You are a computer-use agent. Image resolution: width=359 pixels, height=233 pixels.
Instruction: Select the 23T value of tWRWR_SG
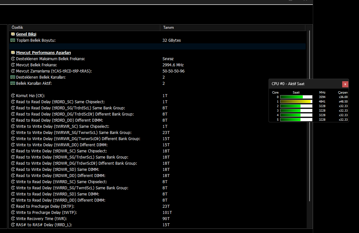166,133
